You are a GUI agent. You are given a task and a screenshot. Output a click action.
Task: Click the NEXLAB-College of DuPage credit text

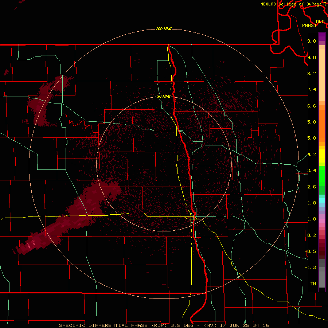[x=291, y=4]
